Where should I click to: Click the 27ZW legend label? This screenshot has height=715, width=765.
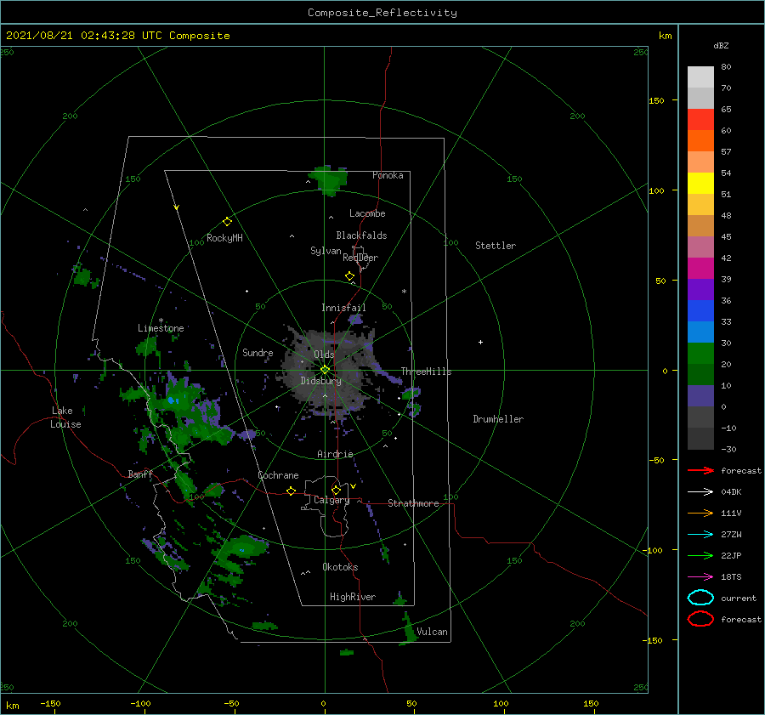tap(731, 535)
